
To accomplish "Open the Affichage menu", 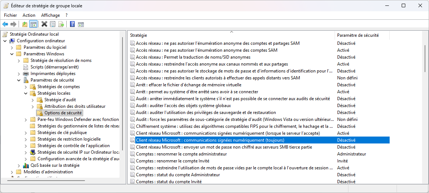I will [50, 15].
